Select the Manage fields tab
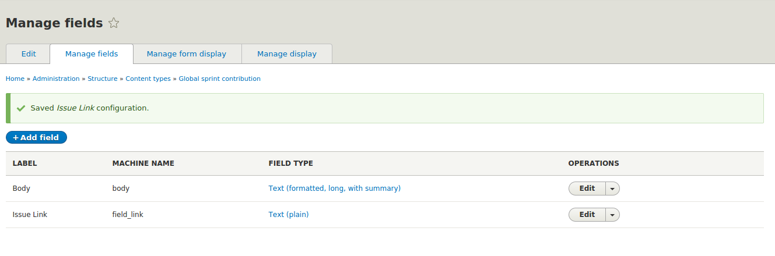Image resolution: width=775 pixels, height=256 pixels. (92, 54)
